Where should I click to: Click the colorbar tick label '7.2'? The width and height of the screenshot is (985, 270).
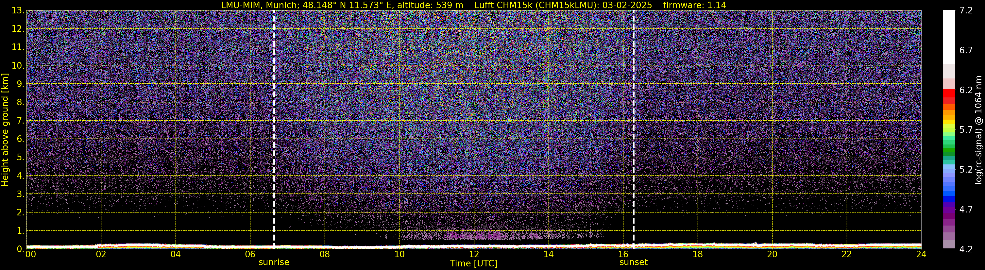point(966,11)
